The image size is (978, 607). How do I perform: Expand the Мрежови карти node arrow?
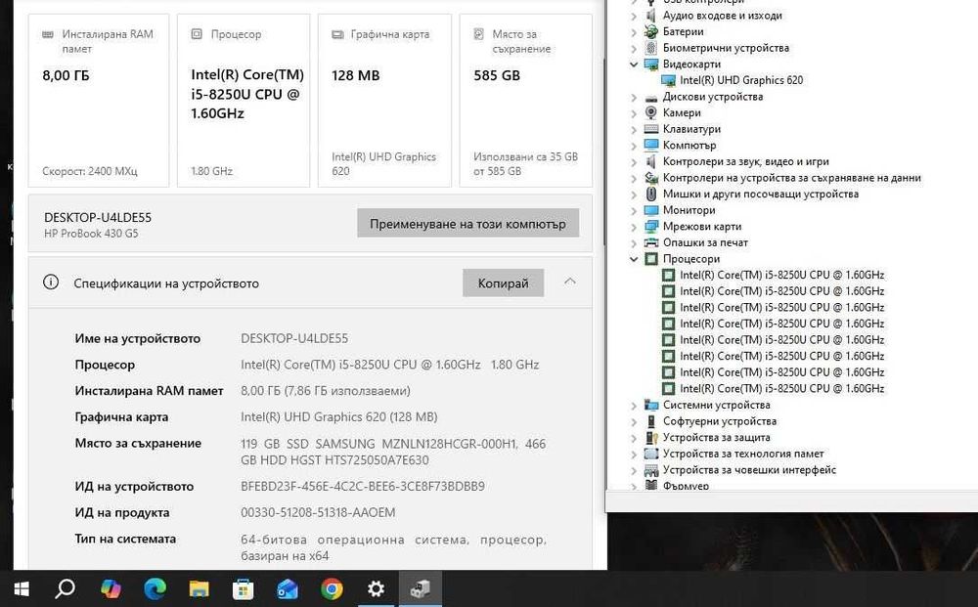634,226
